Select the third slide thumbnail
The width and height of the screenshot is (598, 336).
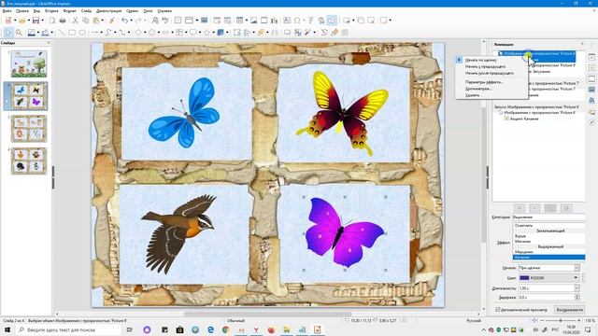coord(29,129)
